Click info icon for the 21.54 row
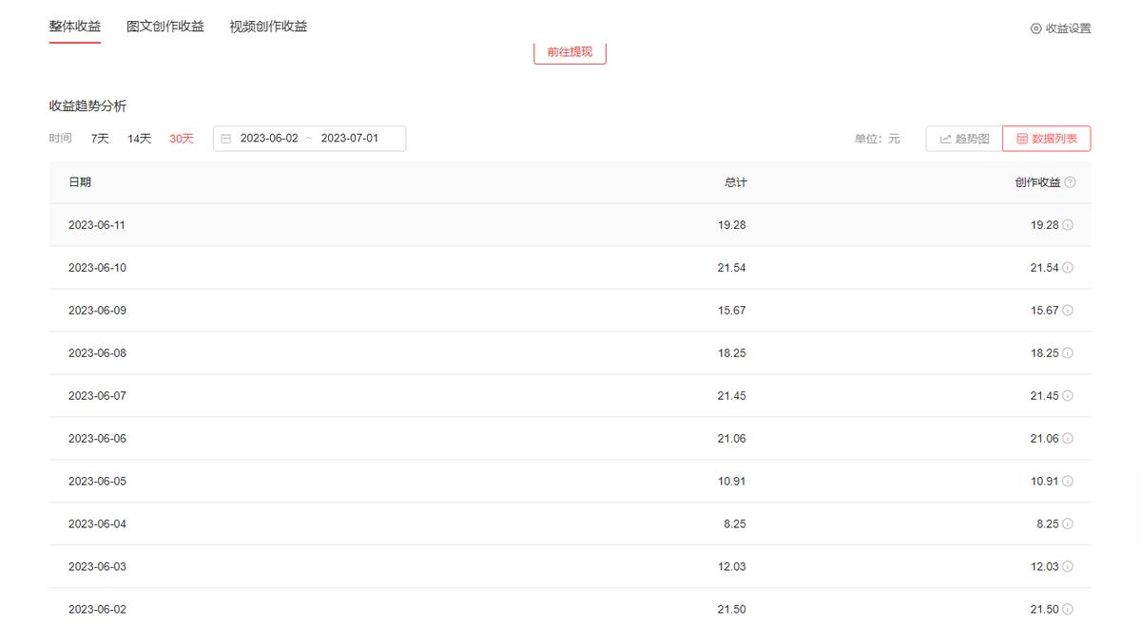Screen dimensions: 1141x626 coord(1068,268)
